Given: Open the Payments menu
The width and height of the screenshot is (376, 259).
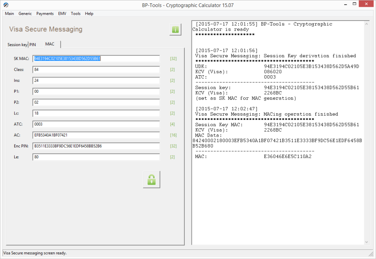Looking at the screenshot, I should (45, 13).
